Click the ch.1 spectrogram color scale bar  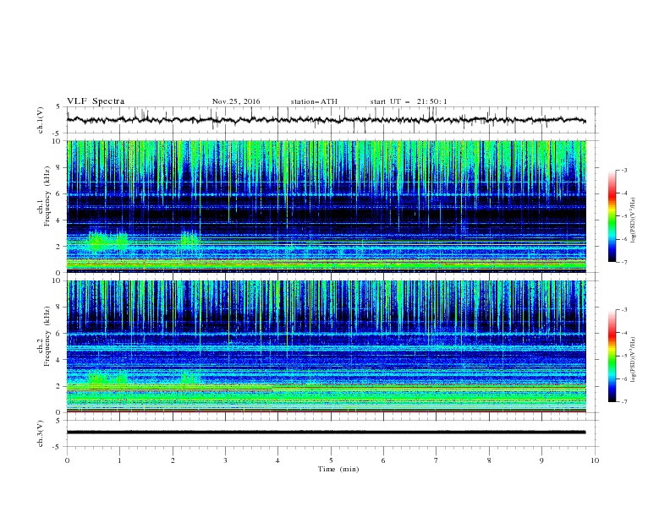612,216
